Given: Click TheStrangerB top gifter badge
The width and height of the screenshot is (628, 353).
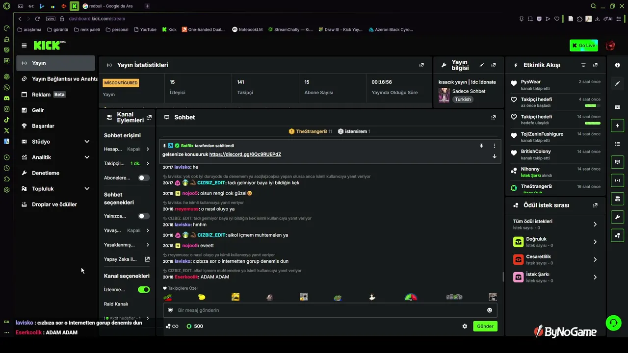Looking at the screenshot, I should [310, 132].
